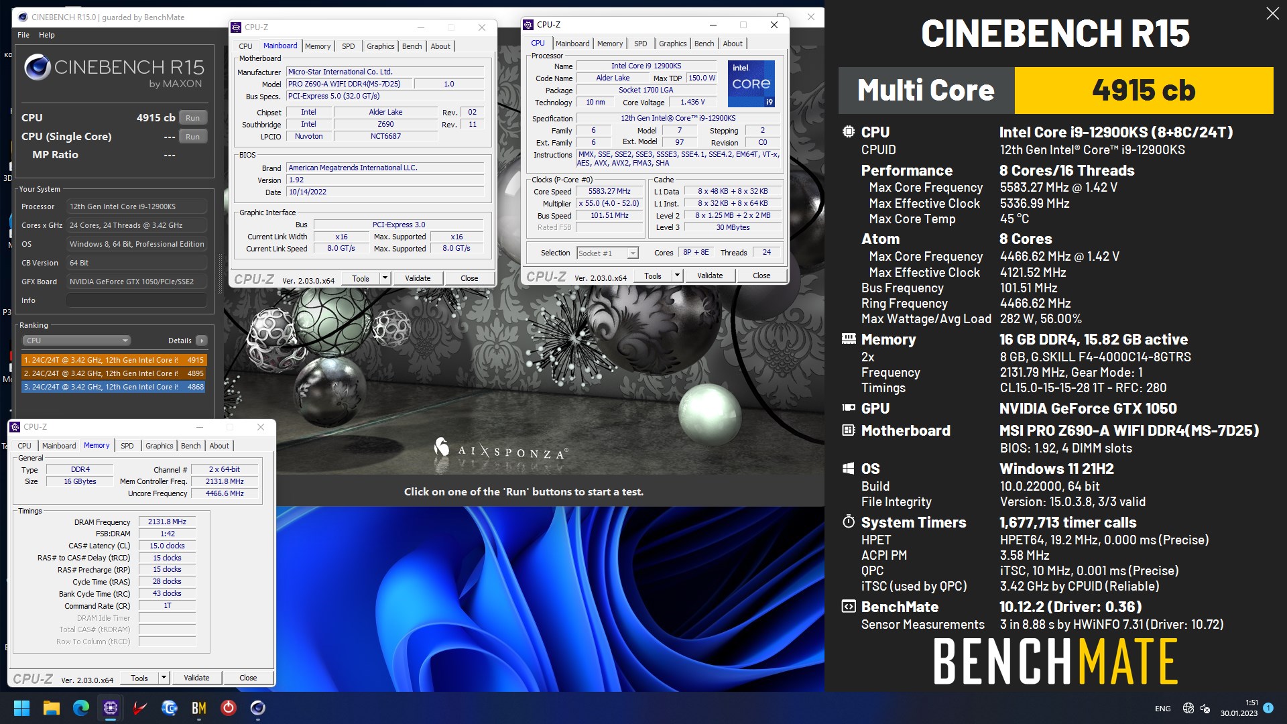1287x724 pixels.
Task: Switch to SPD tab in Mainboard CPU-Z window
Action: (349, 46)
